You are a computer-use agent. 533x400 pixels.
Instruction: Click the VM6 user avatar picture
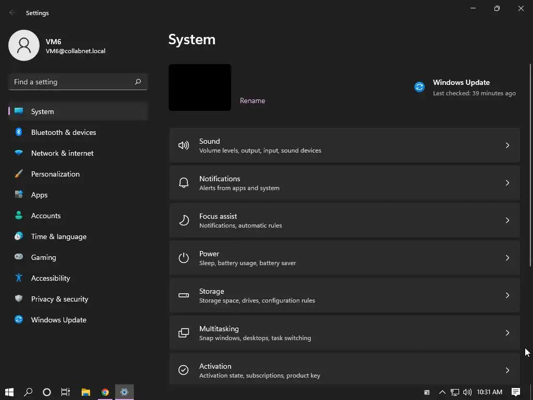pyautogui.click(x=24, y=45)
